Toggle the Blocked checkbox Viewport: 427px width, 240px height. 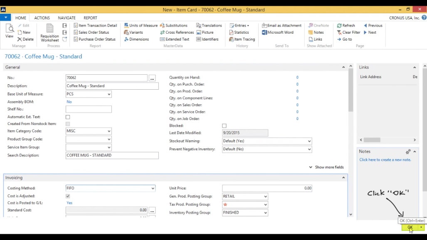(x=225, y=126)
